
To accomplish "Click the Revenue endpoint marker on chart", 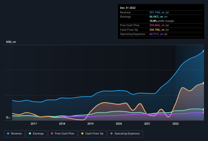I will click(x=204, y=51).
